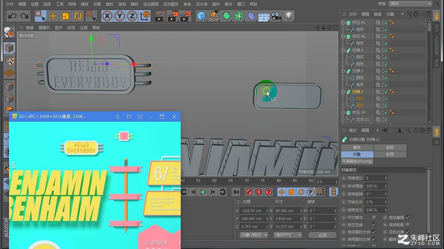This screenshot has width=444, height=249.
Task: Collapse the 扫描.4 tree node
Action: pos(343,50)
